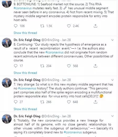Open the options chevron on tweet 8
The width and height of the screenshot is (118, 137).
point(112,40)
